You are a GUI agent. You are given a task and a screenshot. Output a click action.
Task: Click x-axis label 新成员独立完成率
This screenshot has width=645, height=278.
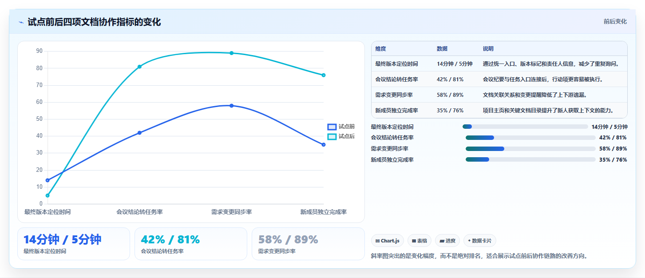[324, 212]
